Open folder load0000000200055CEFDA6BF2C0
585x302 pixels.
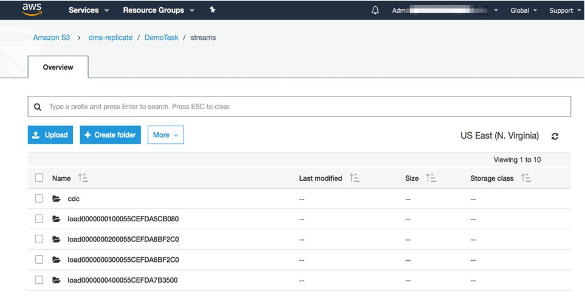tap(123, 240)
